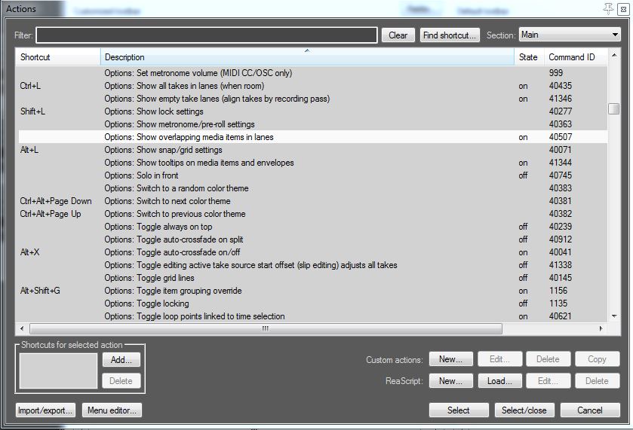Select 'Options: Toggle always on top'

313,227
